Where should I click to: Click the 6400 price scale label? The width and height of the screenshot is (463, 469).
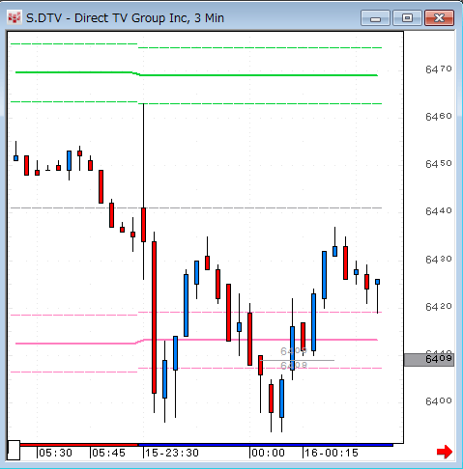coord(439,401)
